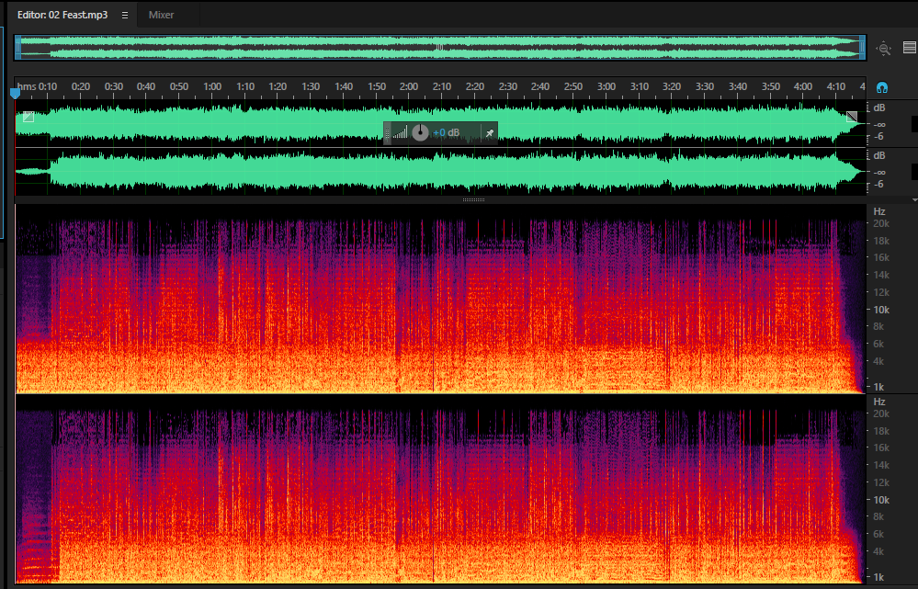The height and width of the screenshot is (589, 918).
Task: Click the blue playhead marker on the ruler
Action: (x=16, y=93)
